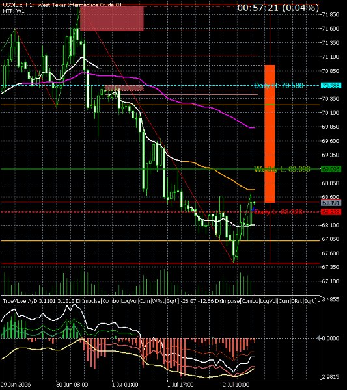Select the 'Daily H: 70.588' line label

click(279, 86)
